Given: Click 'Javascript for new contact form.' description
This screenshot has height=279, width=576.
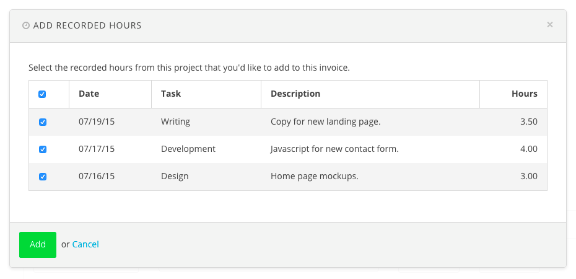Looking at the screenshot, I should click(x=334, y=149).
